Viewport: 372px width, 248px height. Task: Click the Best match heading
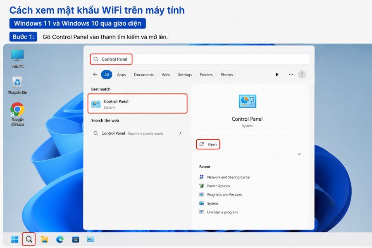click(101, 89)
